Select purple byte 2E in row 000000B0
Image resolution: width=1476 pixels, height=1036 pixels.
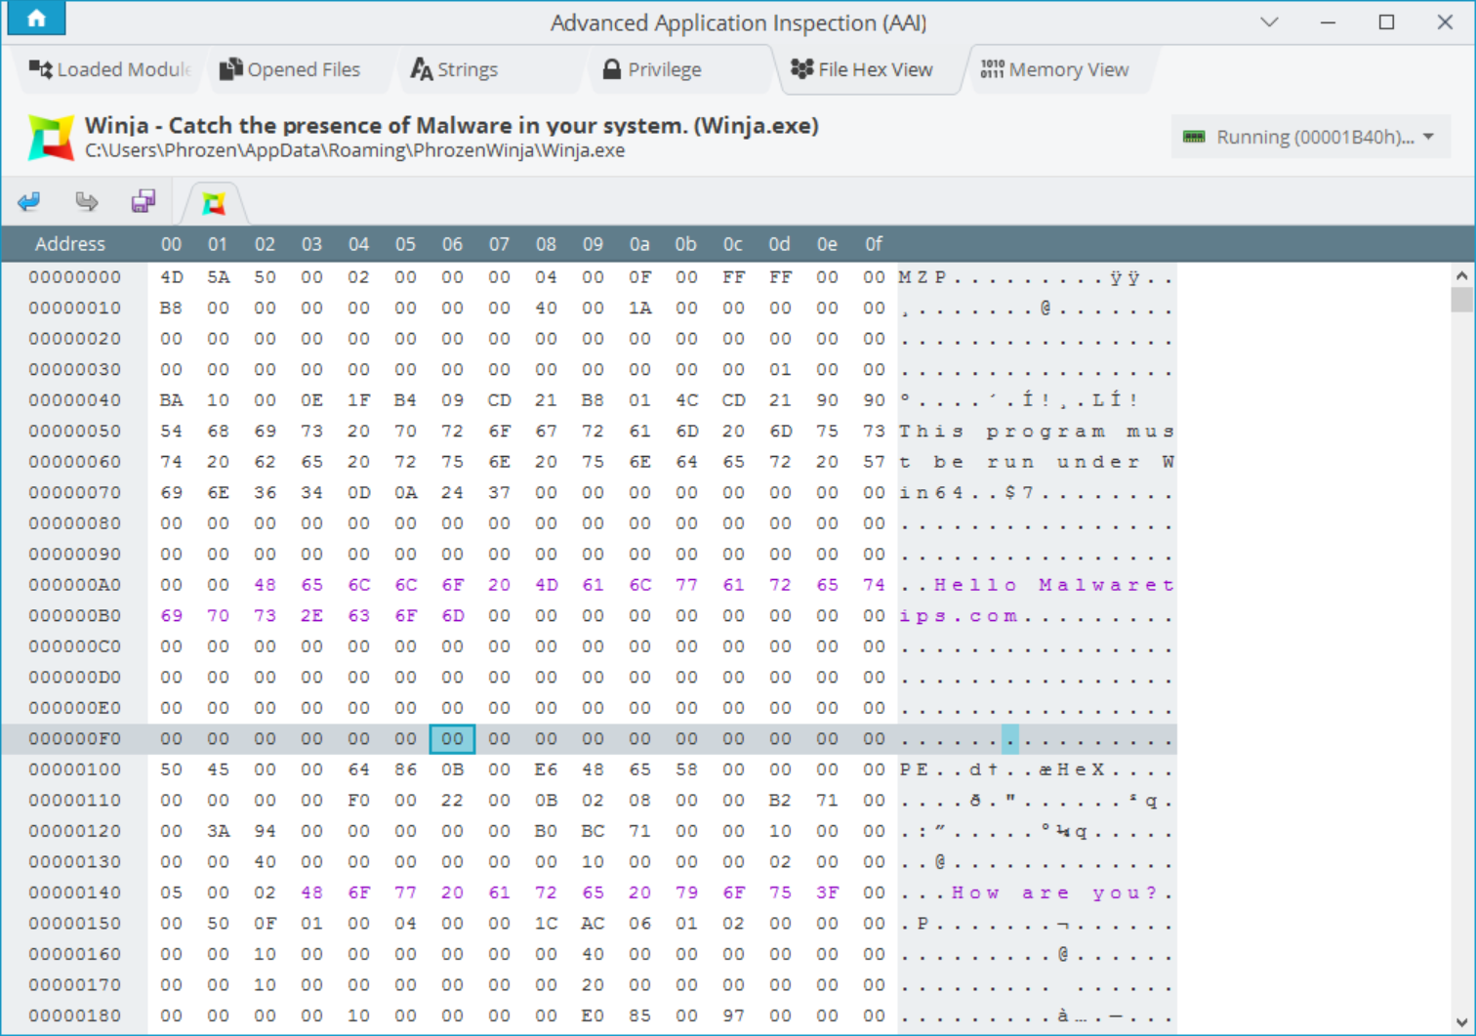311,616
